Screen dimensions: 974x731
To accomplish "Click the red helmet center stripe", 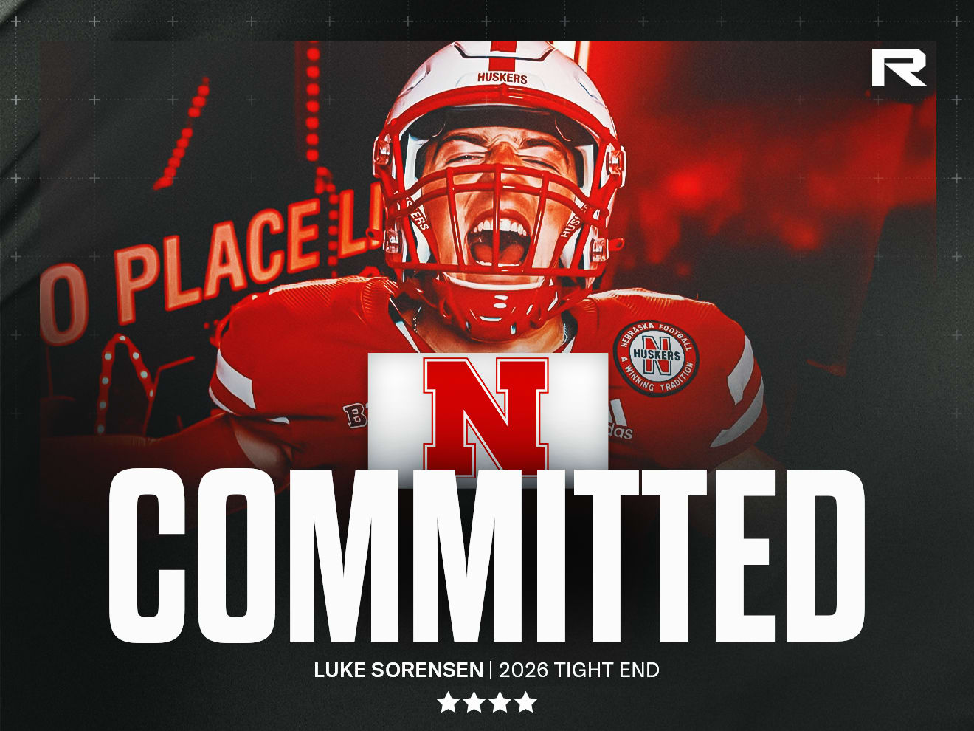I will (504, 50).
